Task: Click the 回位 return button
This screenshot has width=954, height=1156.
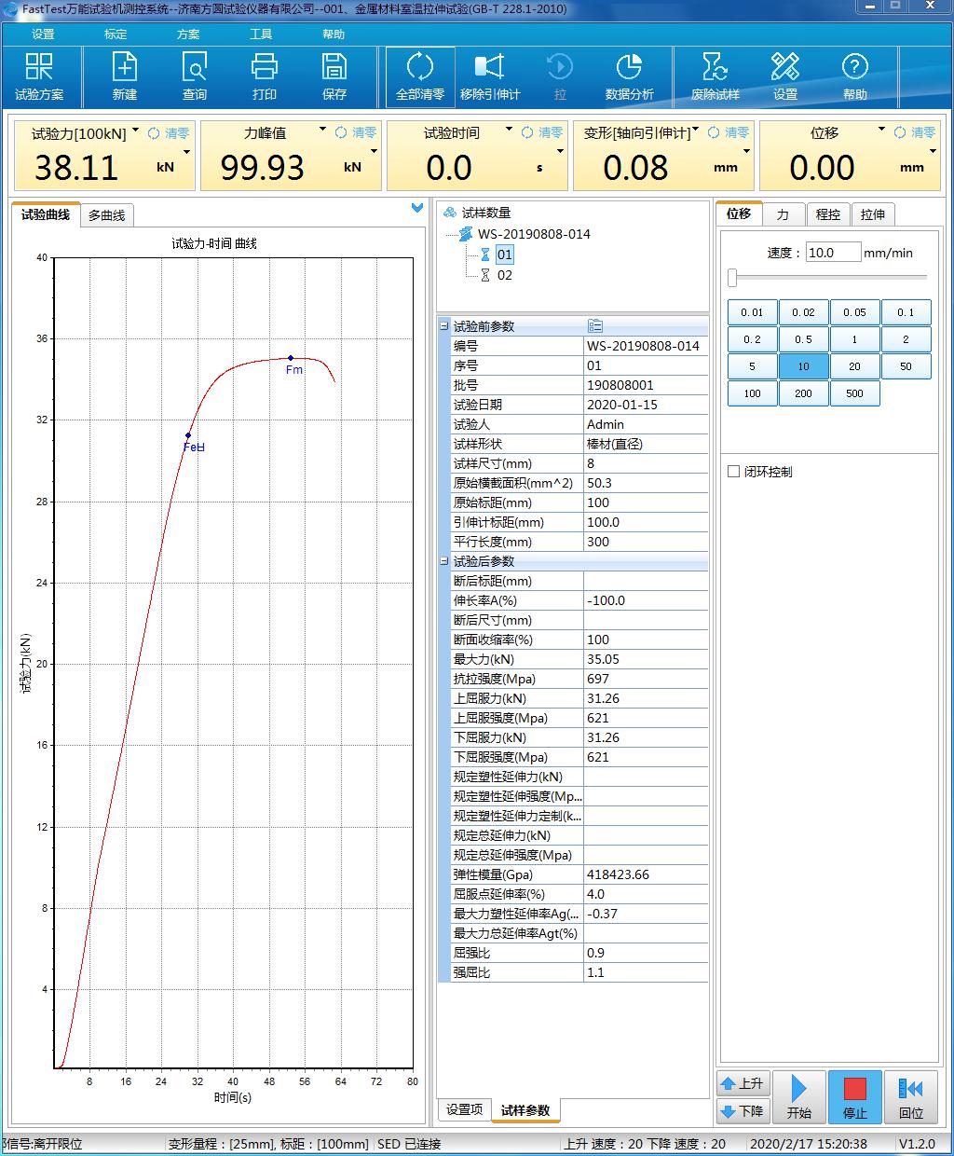Action: [x=911, y=1097]
